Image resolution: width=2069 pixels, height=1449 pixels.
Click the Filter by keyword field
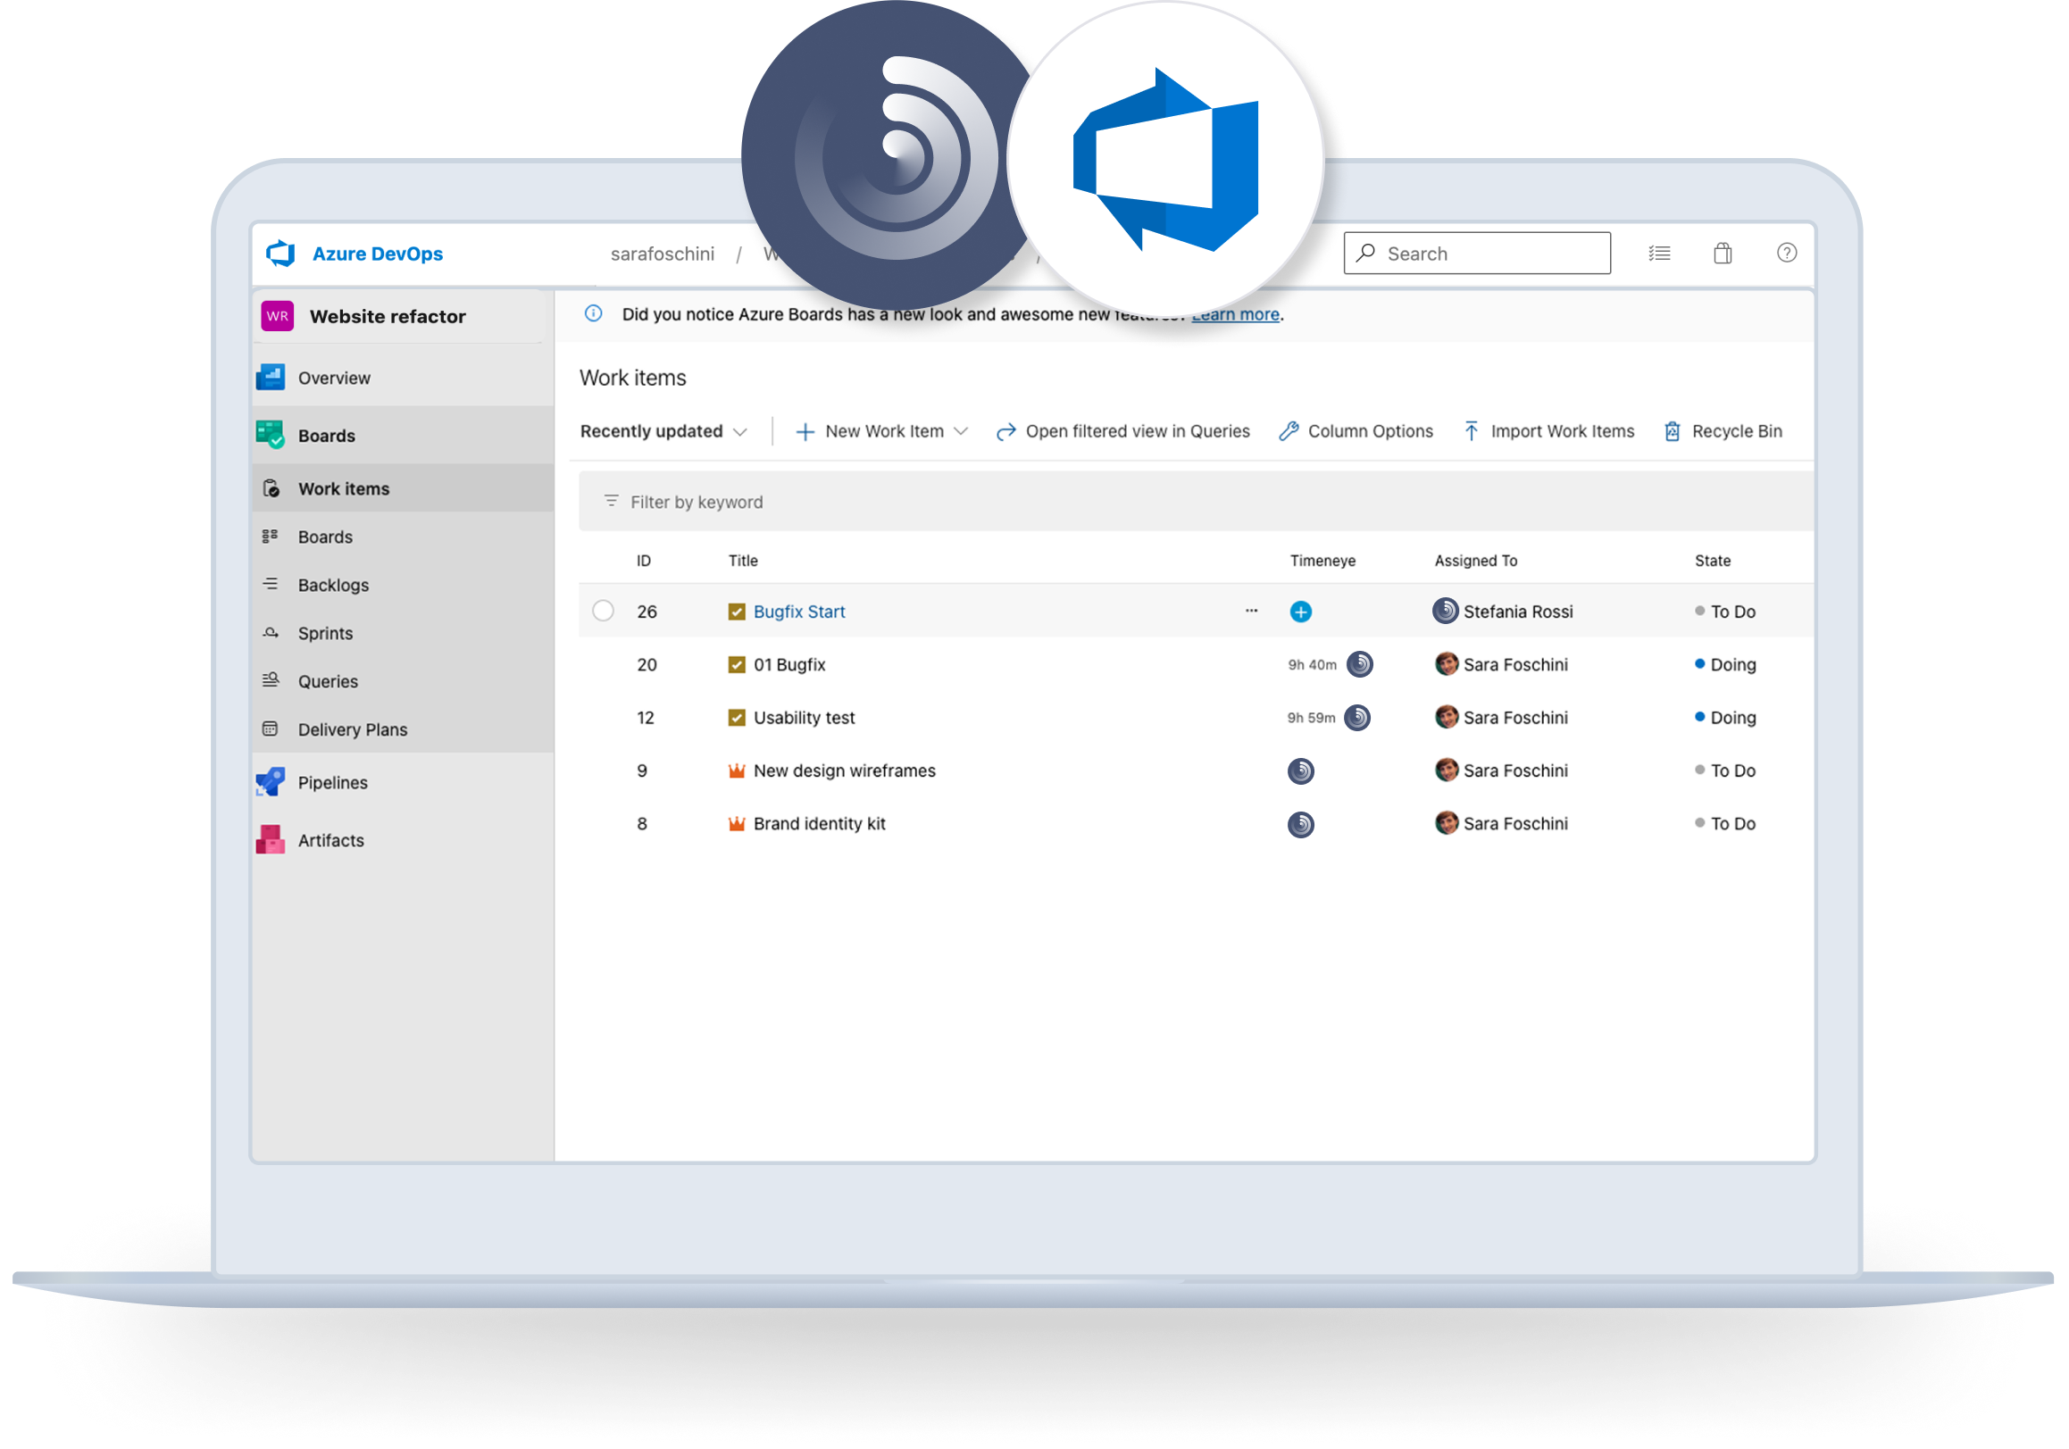1195,501
